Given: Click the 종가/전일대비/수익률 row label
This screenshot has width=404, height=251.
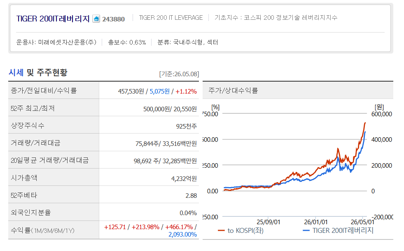Looking at the screenshot, I should (x=44, y=91).
